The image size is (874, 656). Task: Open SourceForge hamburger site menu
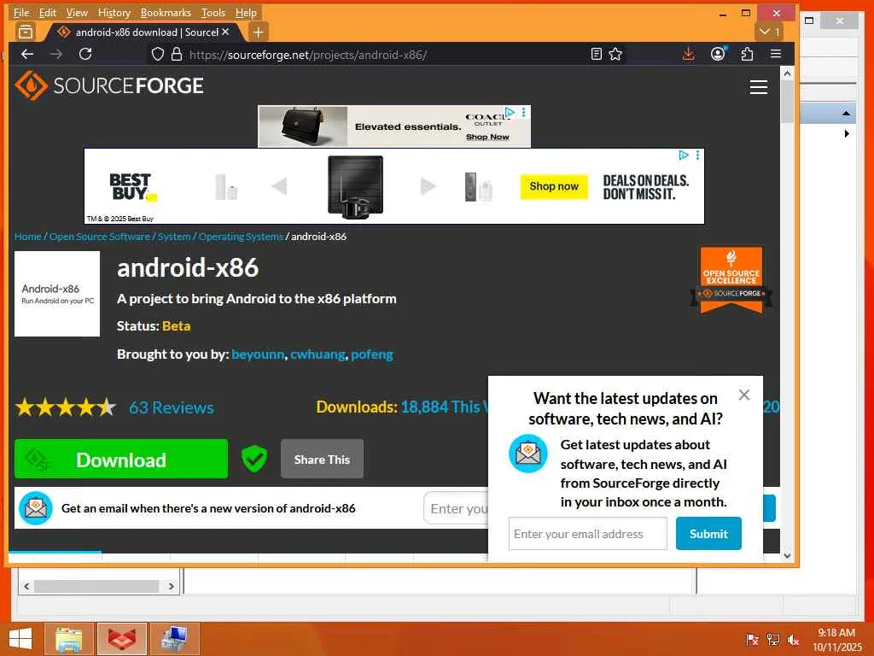[x=758, y=87]
